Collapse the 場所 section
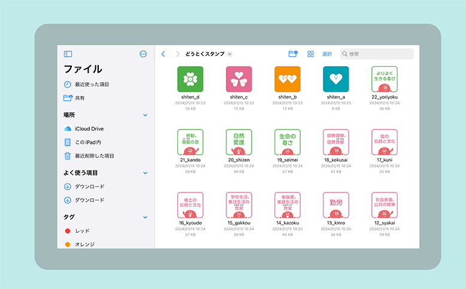Image resolution: width=466 pixels, height=289 pixels. pyautogui.click(x=145, y=115)
